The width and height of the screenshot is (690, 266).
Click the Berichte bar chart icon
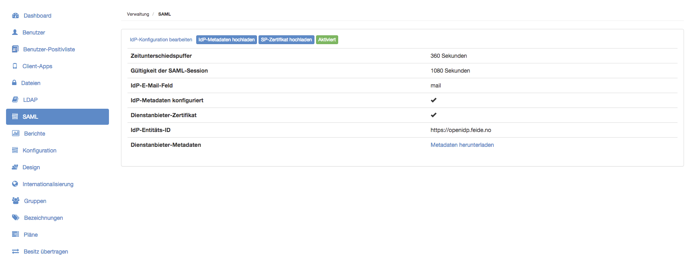tap(16, 133)
